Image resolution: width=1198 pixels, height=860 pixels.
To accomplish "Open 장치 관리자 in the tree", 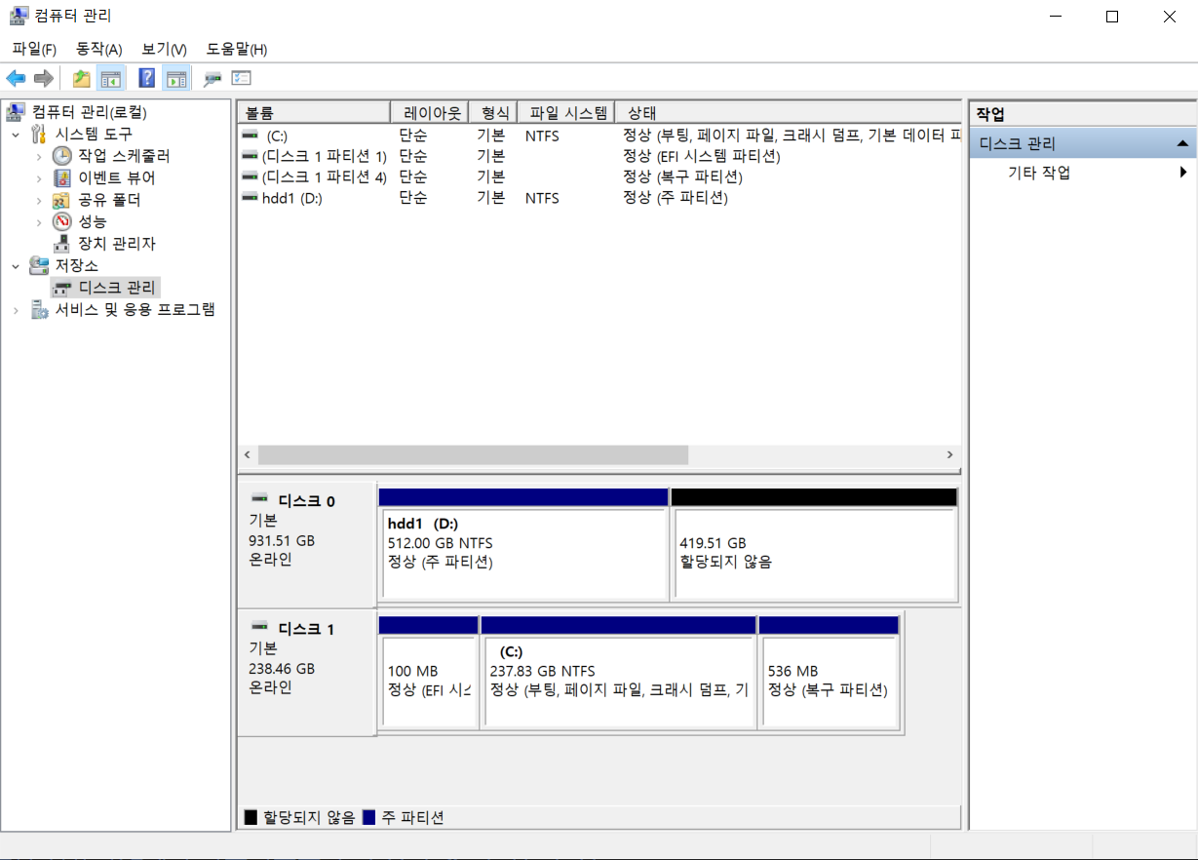I will tap(116, 244).
